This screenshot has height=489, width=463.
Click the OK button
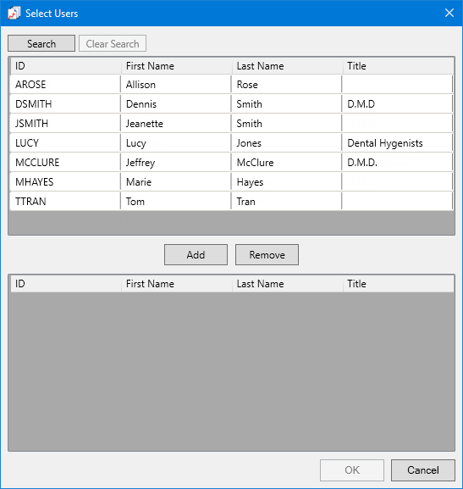[352, 470]
